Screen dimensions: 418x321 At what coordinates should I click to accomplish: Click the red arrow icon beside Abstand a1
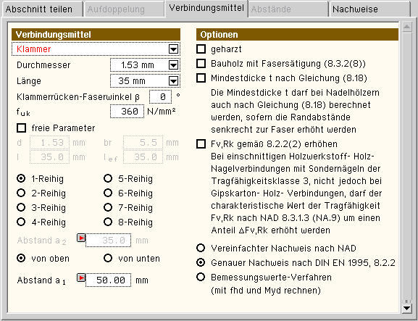[81, 278]
